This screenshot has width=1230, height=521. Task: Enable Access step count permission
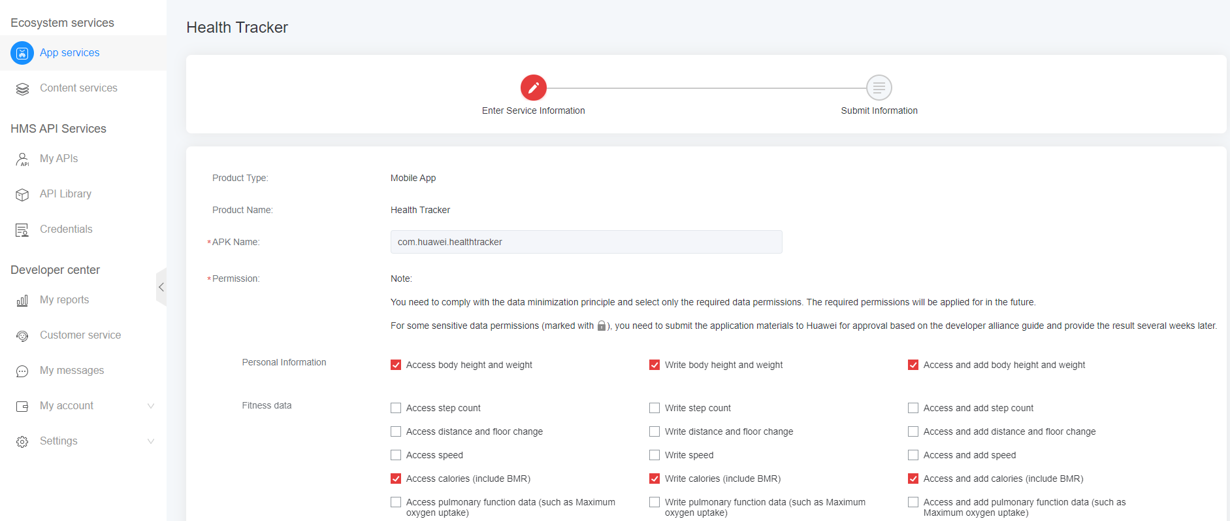(x=396, y=408)
